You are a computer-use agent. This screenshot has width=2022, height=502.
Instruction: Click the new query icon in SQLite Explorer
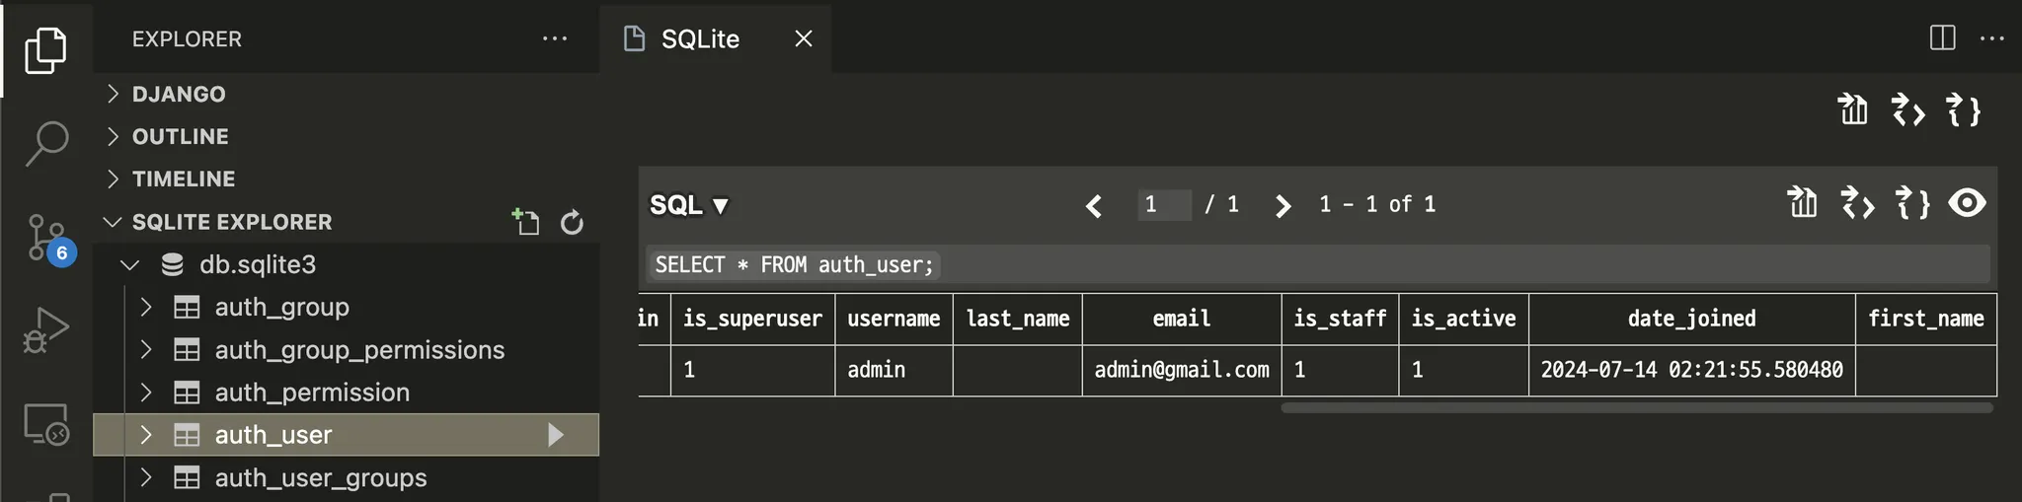(x=525, y=222)
